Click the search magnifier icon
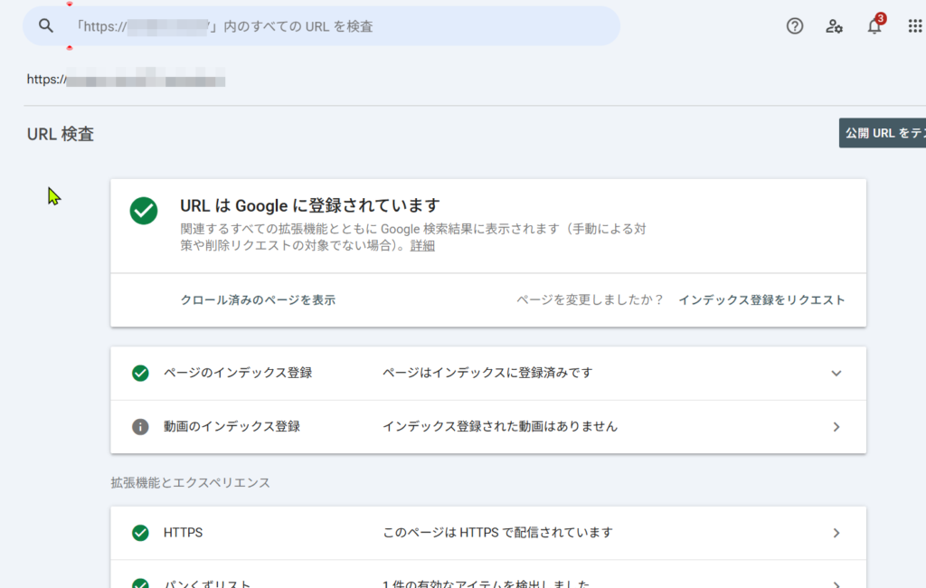Viewport: 926px width, 588px height. (x=45, y=26)
